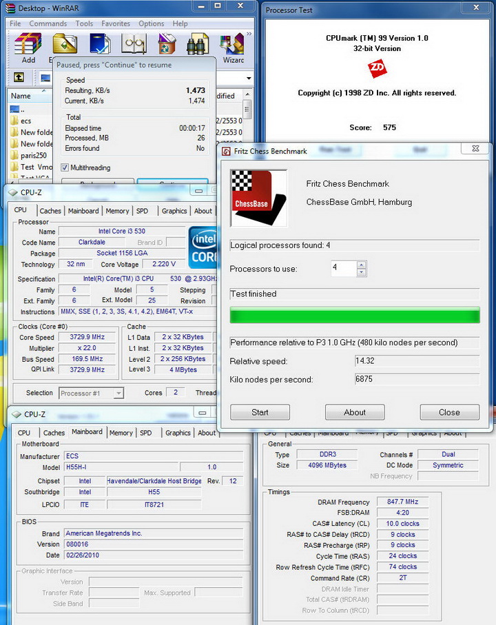Click the WinRAR file list scrollbar thumb
496x625 pixels.
[247, 109]
